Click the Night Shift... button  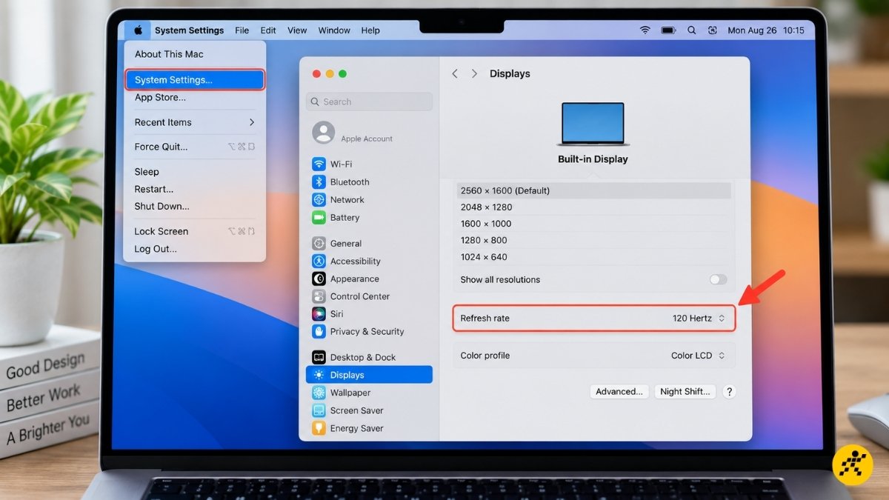coord(685,391)
